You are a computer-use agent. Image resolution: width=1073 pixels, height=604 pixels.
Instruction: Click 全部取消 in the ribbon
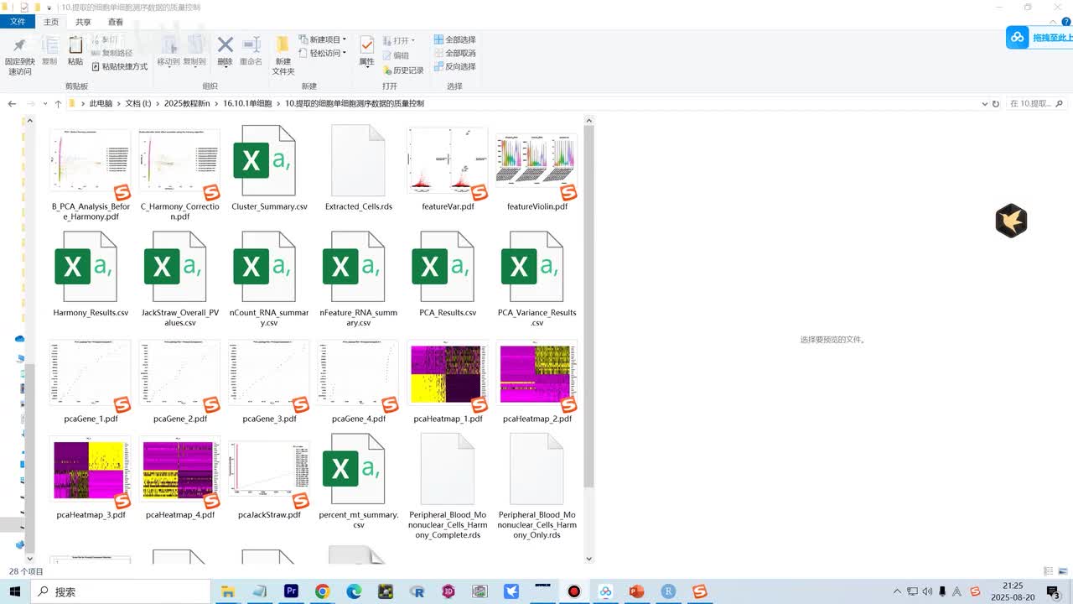coord(454,53)
